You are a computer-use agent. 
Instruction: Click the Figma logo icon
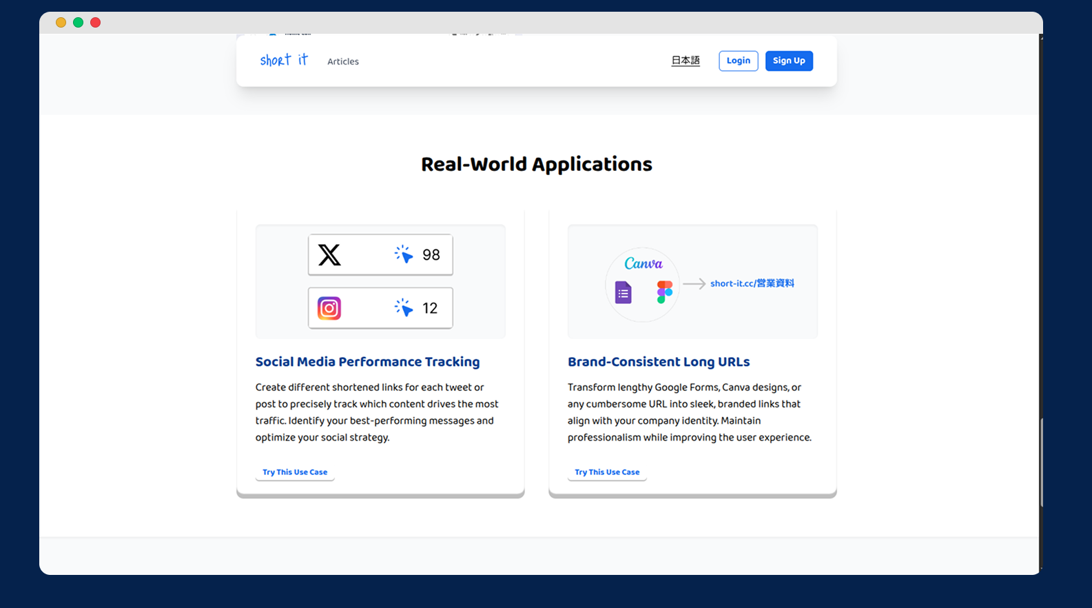(664, 292)
